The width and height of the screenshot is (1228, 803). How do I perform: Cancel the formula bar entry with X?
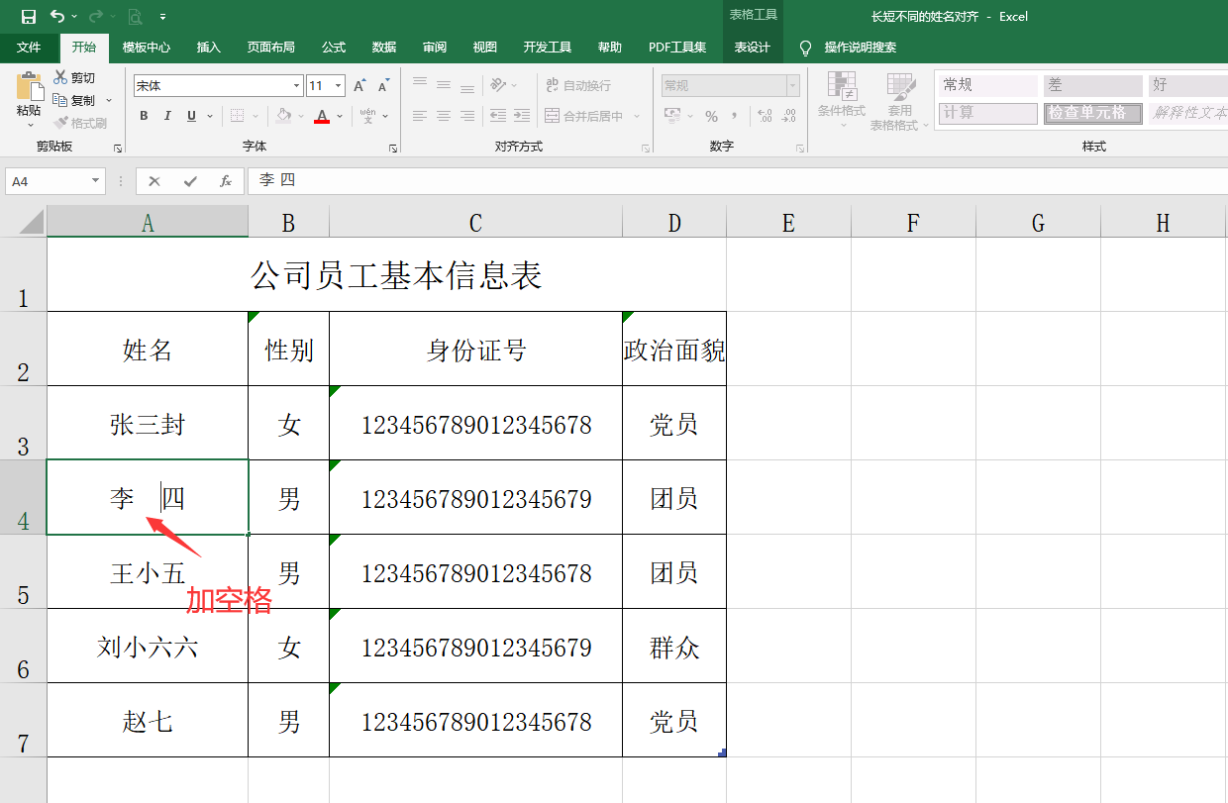154,181
